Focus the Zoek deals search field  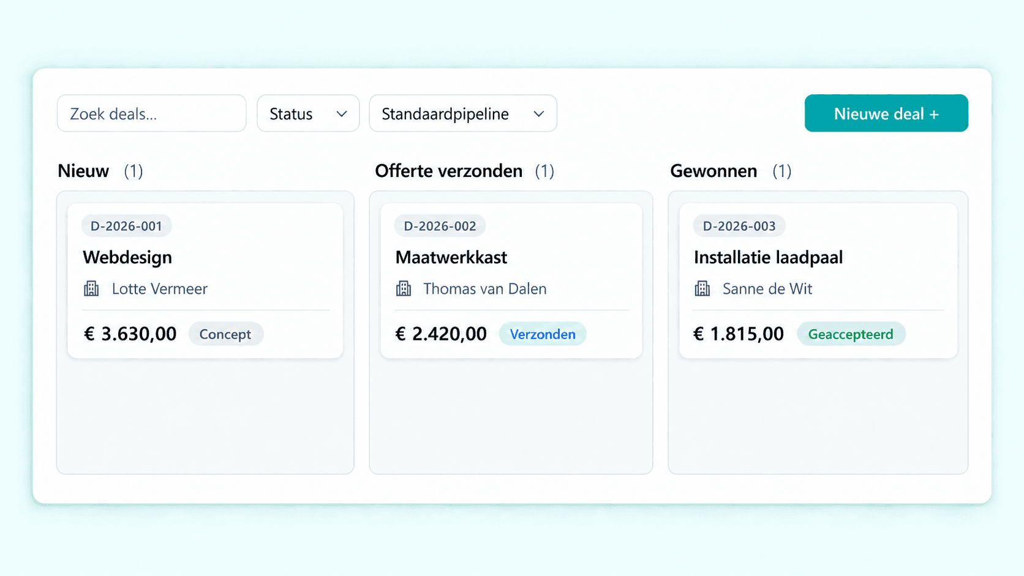pyautogui.click(x=152, y=113)
